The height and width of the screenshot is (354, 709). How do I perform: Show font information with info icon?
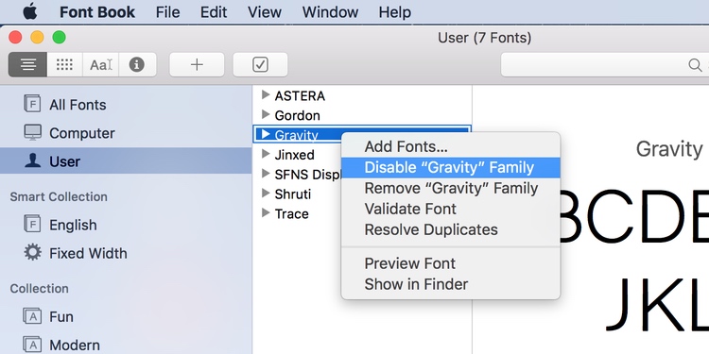(137, 64)
